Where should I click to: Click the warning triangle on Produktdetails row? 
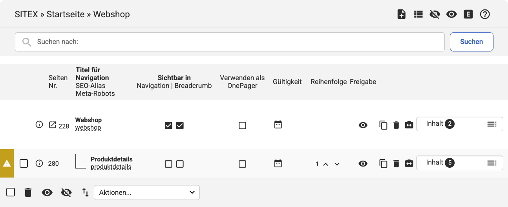(x=7, y=163)
